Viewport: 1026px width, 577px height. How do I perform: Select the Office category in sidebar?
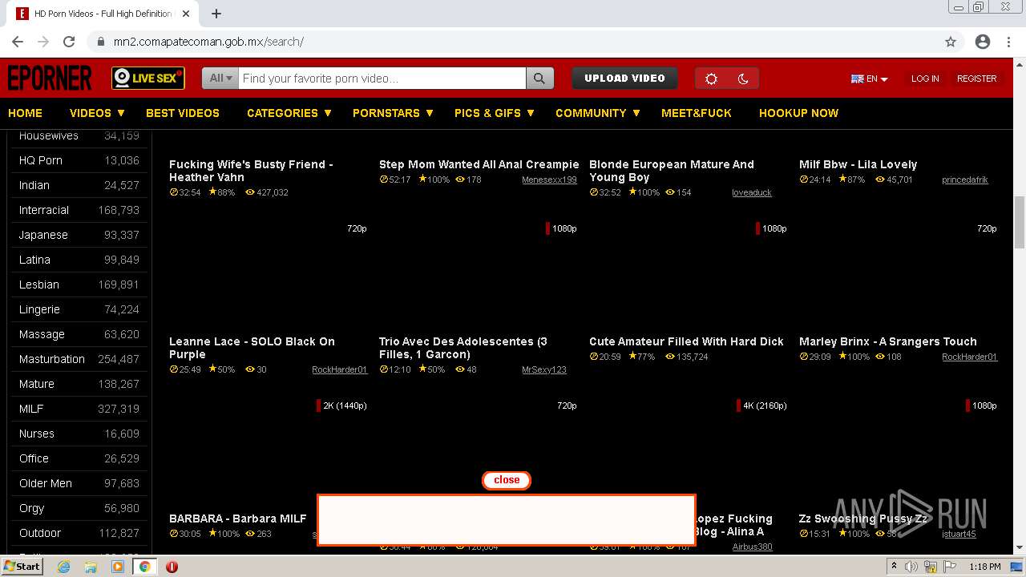(79, 458)
